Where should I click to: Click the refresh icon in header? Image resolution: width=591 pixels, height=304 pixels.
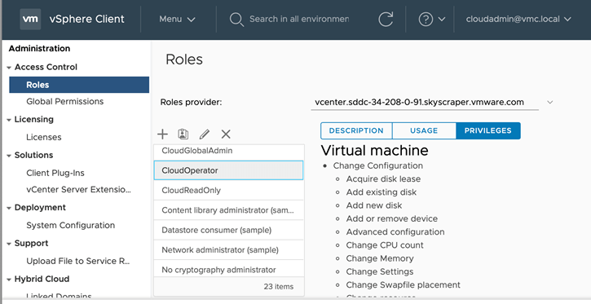click(x=386, y=19)
